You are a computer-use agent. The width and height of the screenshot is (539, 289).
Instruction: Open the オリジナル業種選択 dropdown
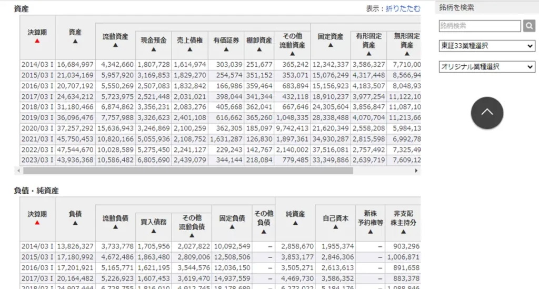pyautogui.click(x=487, y=67)
